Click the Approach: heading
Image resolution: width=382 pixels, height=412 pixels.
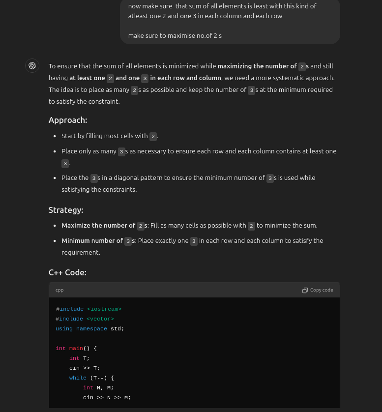(68, 119)
